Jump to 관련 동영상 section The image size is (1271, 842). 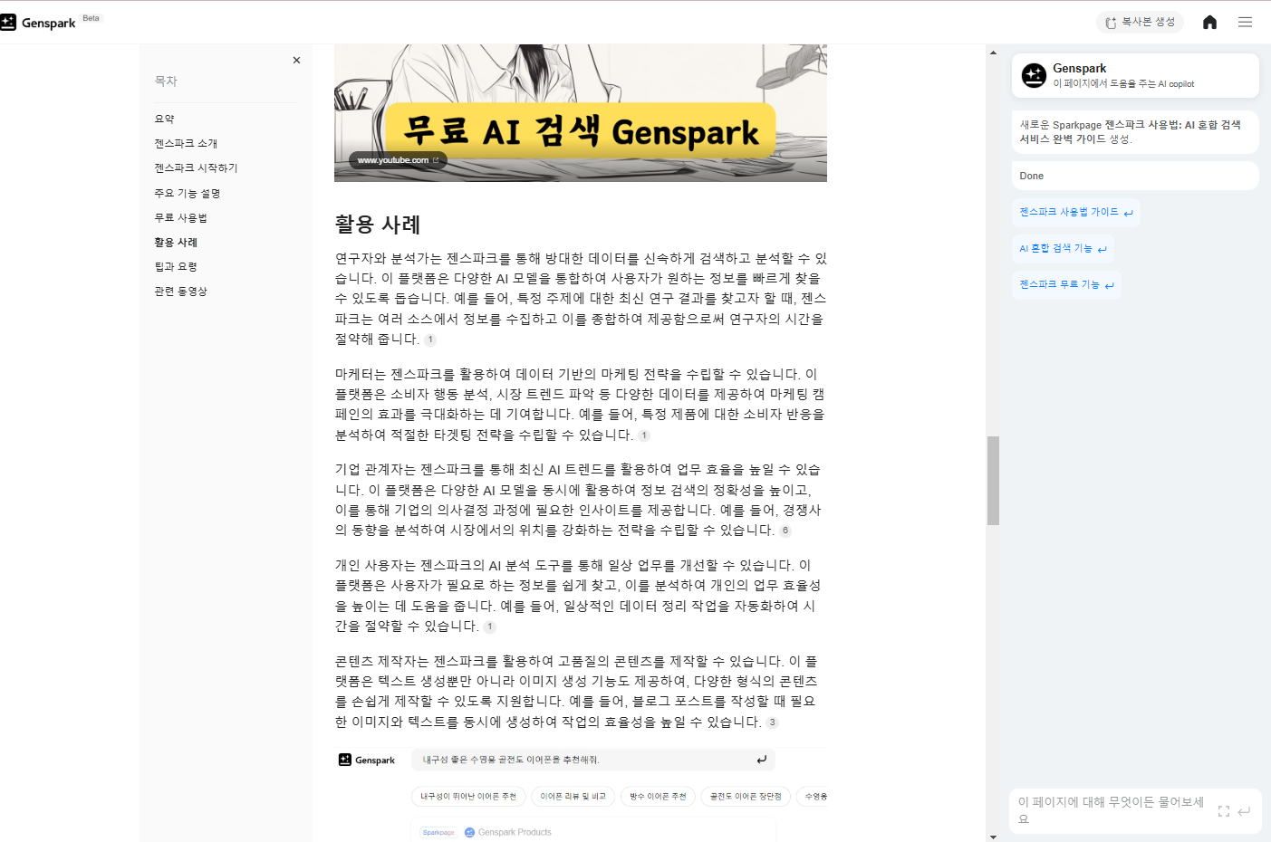coord(180,291)
